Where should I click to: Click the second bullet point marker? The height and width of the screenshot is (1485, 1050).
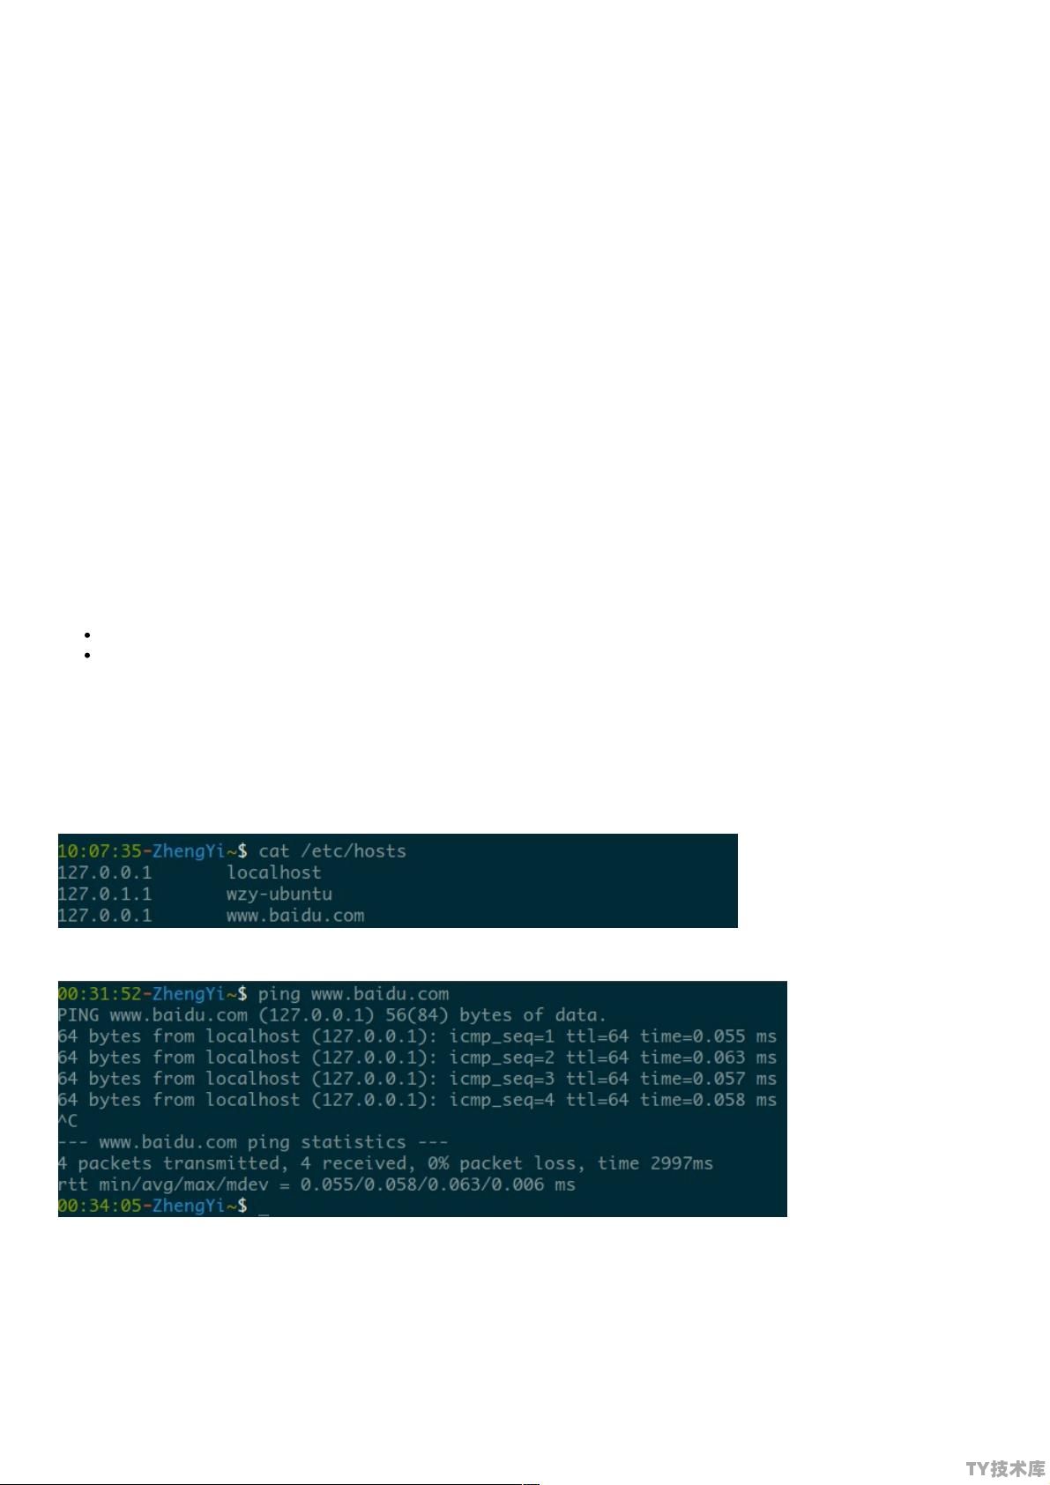click(88, 655)
